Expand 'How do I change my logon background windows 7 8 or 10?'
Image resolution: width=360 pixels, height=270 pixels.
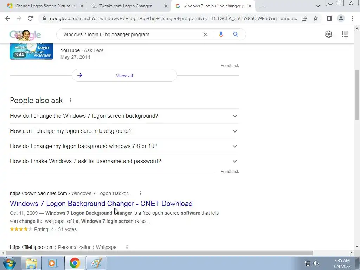[124, 146]
